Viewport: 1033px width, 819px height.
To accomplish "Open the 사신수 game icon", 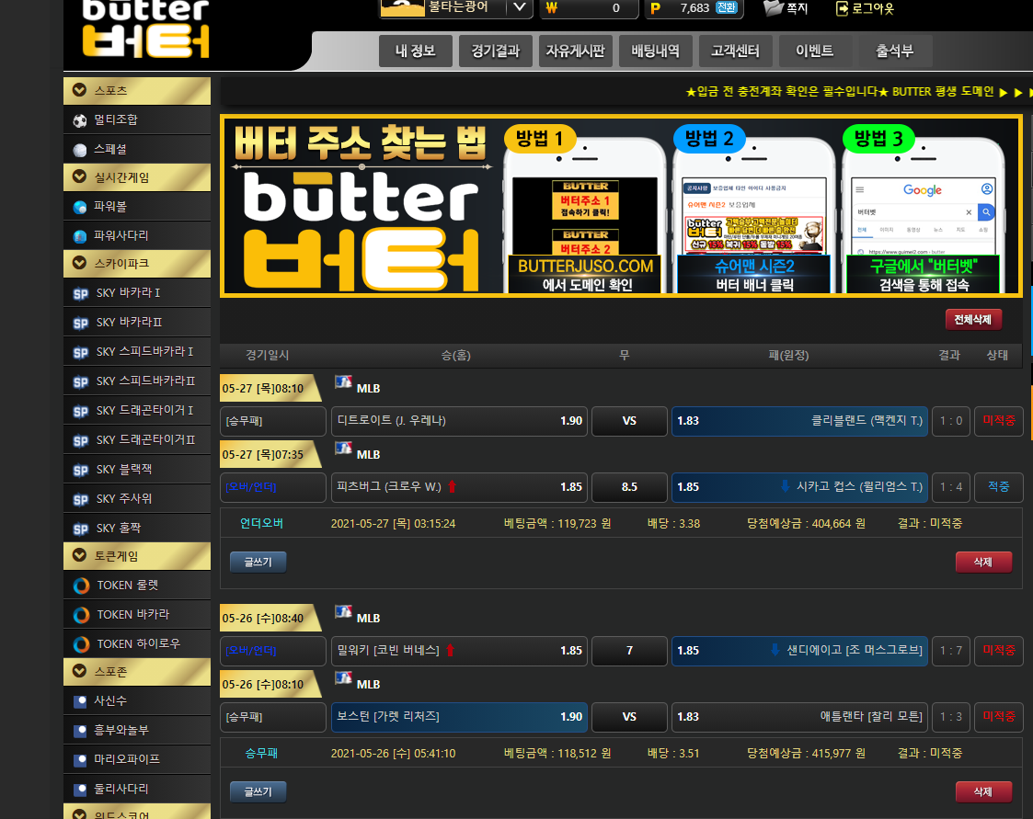I will click(x=80, y=701).
